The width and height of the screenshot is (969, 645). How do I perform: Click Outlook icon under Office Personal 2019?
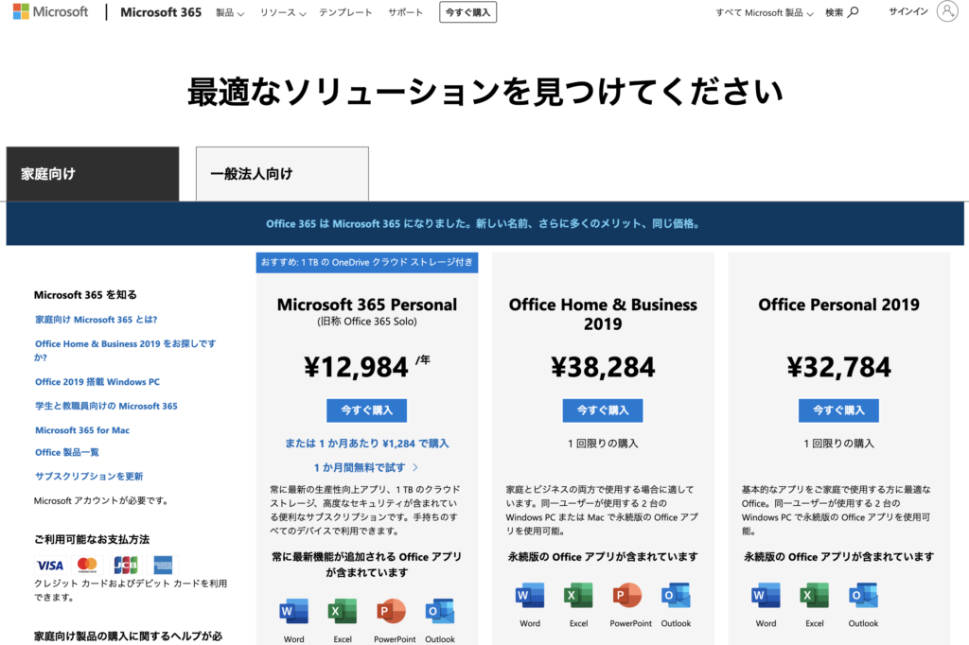click(x=863, y=596)
